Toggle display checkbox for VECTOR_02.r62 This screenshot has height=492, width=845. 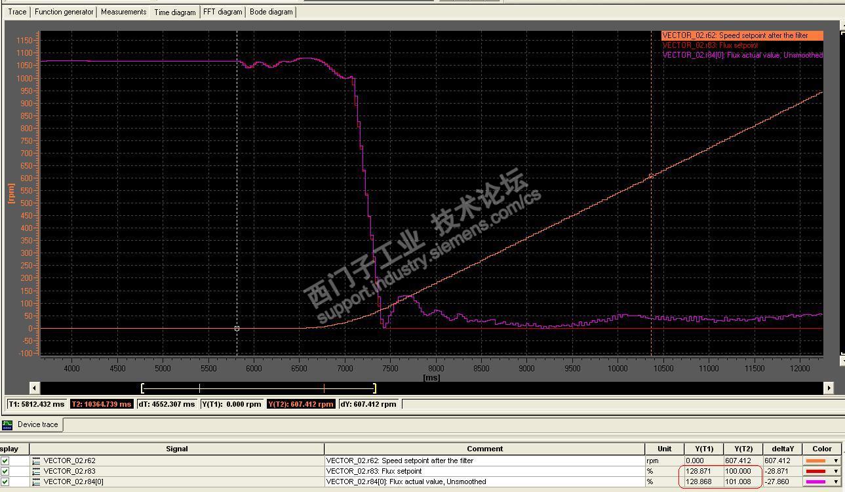[5, 461]
